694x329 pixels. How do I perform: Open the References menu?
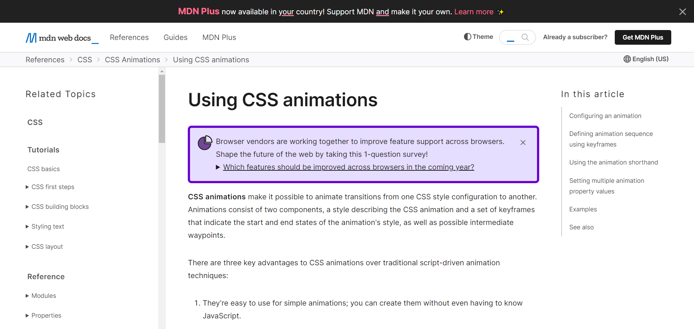pyautogui.click(x=129, y=37)
